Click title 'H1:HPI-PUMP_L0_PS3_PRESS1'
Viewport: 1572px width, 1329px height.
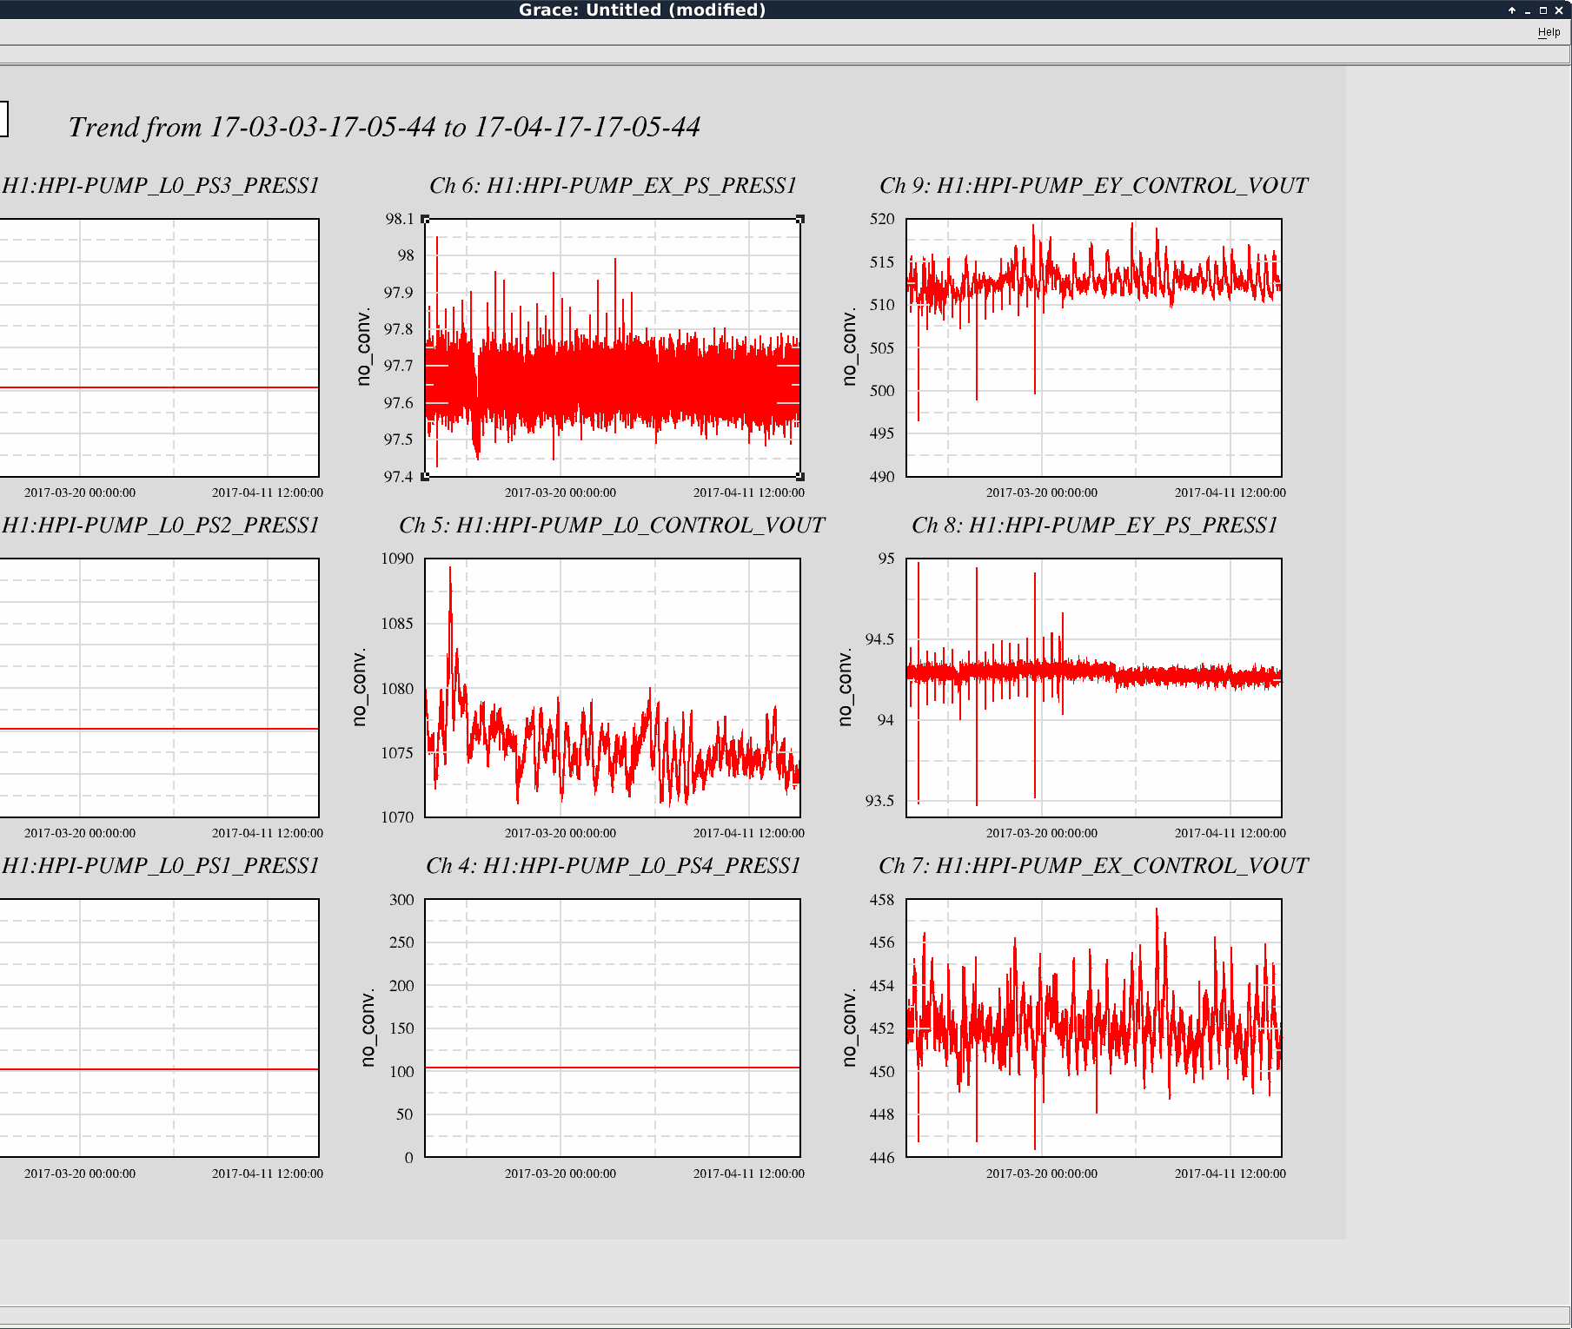click(161, 186)
